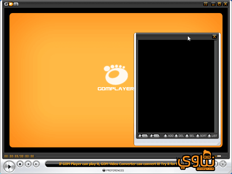Minimize the GOM Player window
This screenshot has height=174, width=232.
point(213,4)
